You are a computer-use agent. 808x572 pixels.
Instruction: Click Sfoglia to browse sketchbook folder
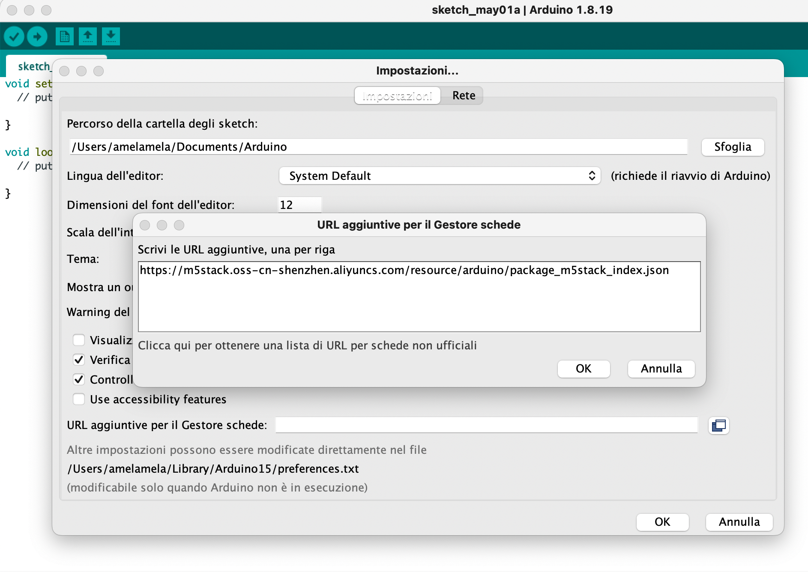coord(732,147)
